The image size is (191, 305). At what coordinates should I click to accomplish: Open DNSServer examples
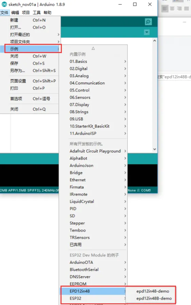coord(93,276)
